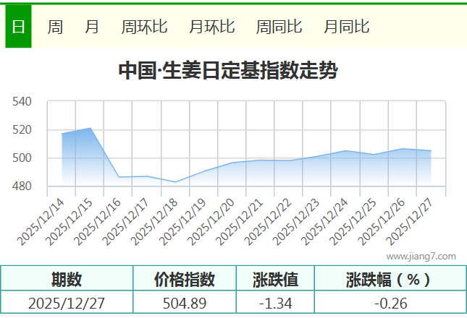The image size is (467, 318).
Task: Show the 月同比 view
Action: pyautogui.click(x=346, y=27)
